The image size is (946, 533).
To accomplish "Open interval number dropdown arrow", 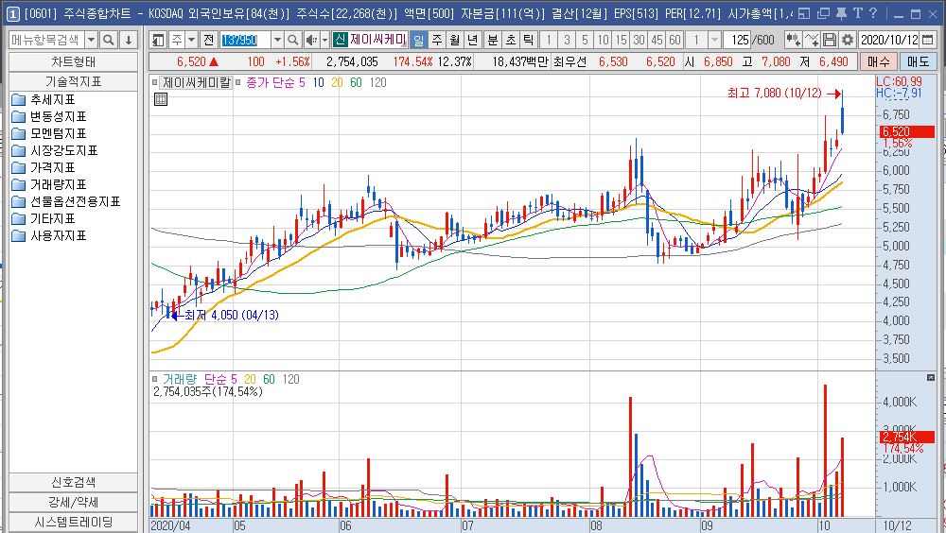I will click(x=714, y=41).
